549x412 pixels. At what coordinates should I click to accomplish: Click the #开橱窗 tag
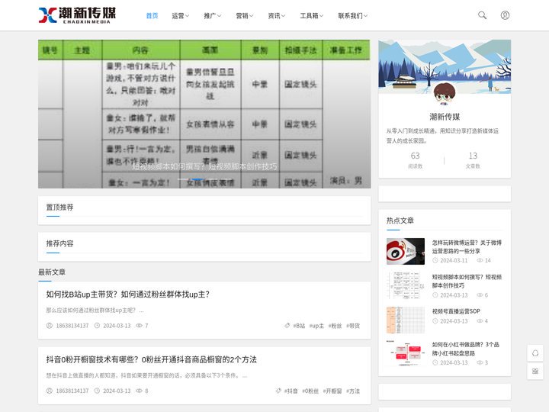(x=332, y=391)
